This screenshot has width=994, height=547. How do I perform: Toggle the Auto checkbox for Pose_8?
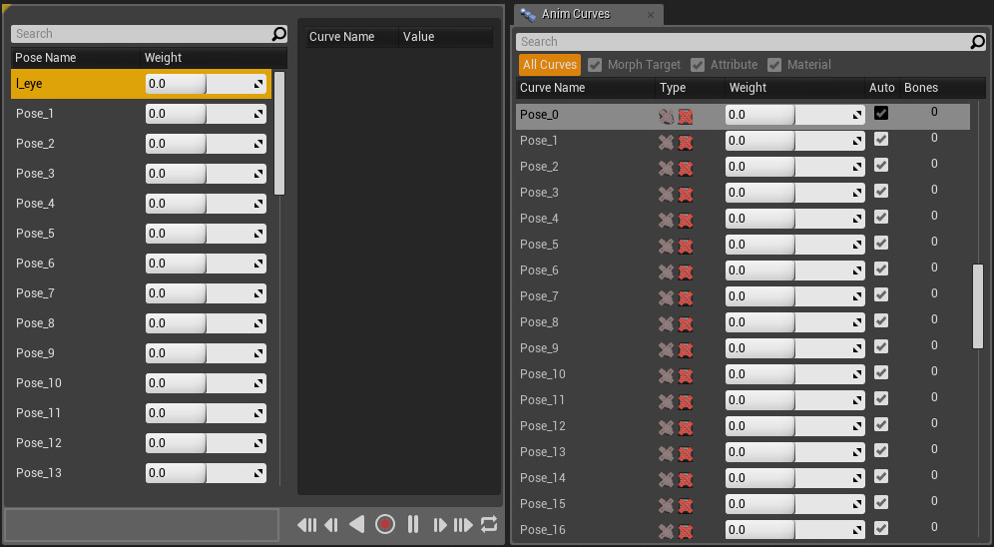coord(881,320)
